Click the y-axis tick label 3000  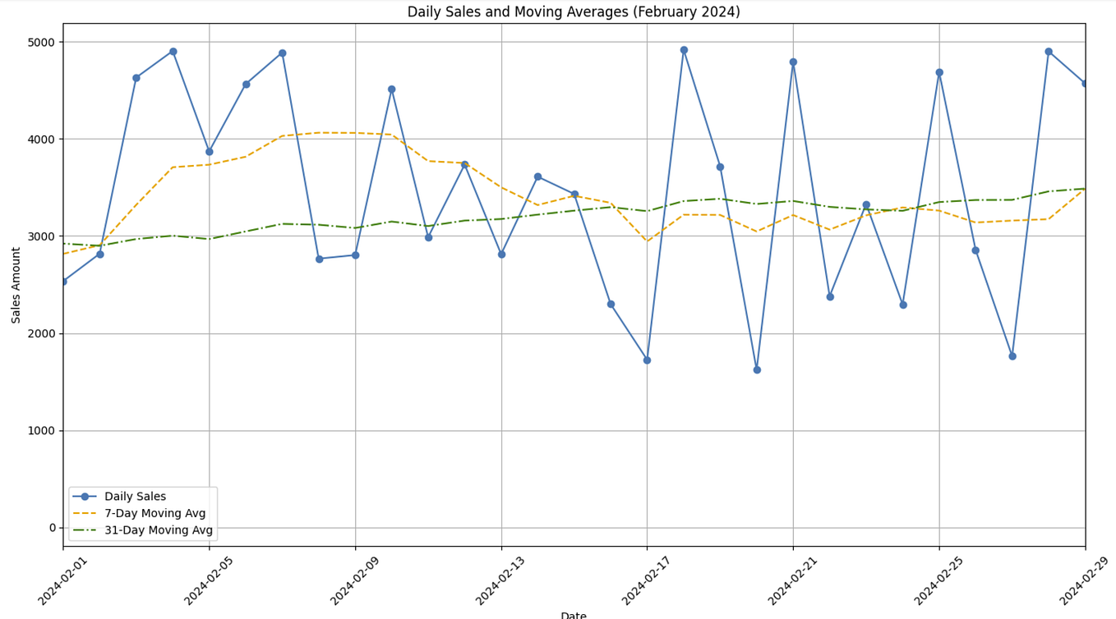point(41,236)
